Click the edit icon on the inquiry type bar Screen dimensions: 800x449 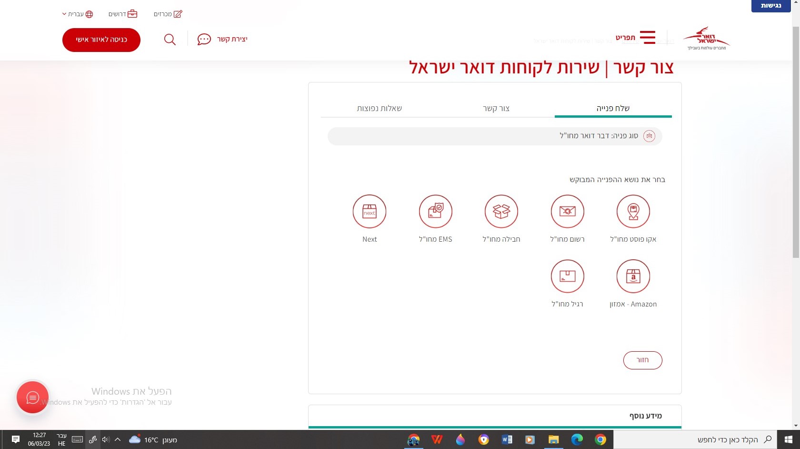click(x=650, y=136)
